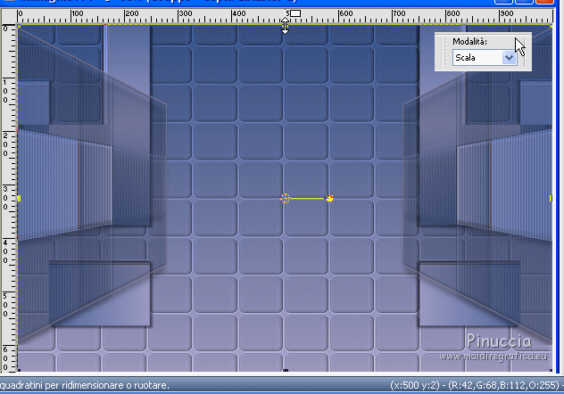Screen dimensions: 564x394
Task: Open the Modalità 'Scala' combo box
Action: (485, 57)
